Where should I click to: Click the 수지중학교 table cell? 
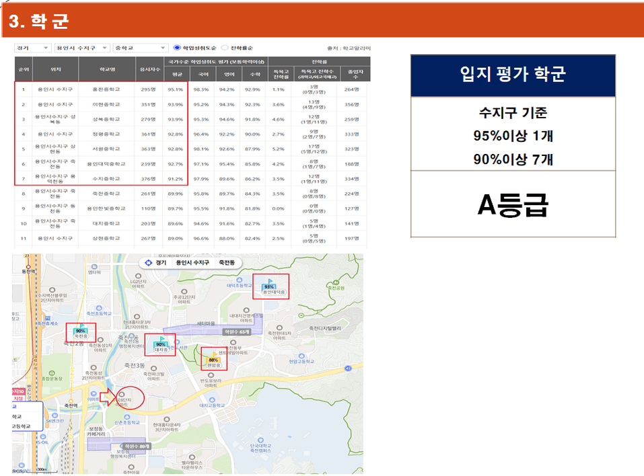point(106,179)
